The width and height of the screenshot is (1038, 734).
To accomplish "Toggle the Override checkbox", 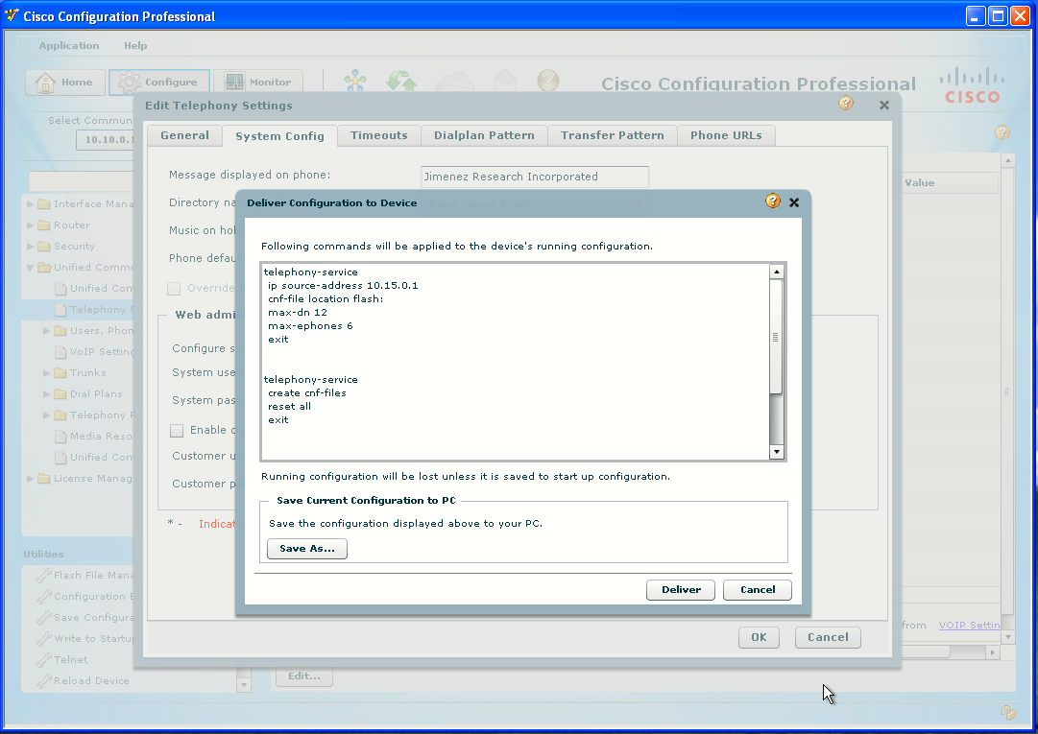I will 174,288.
